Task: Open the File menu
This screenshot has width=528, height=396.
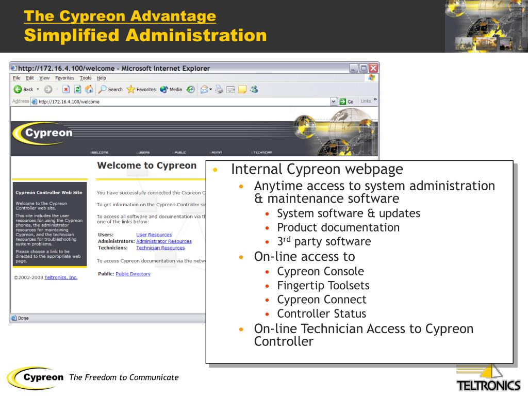Action: coord(16,78)
